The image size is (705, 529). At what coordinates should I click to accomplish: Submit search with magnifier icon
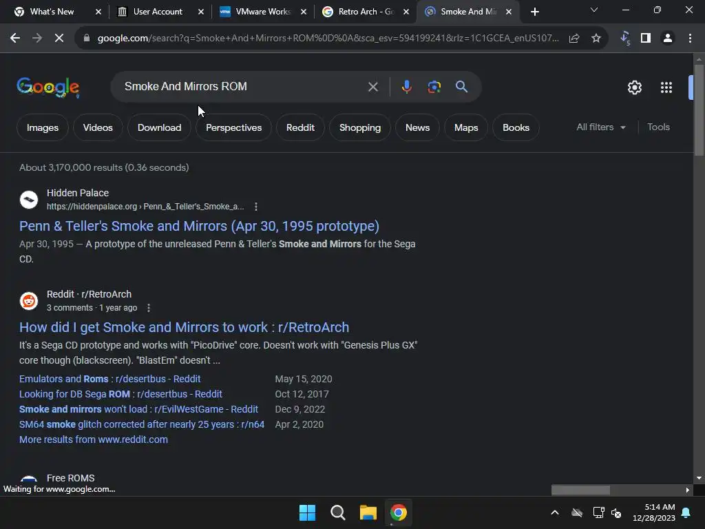point(461,86)
